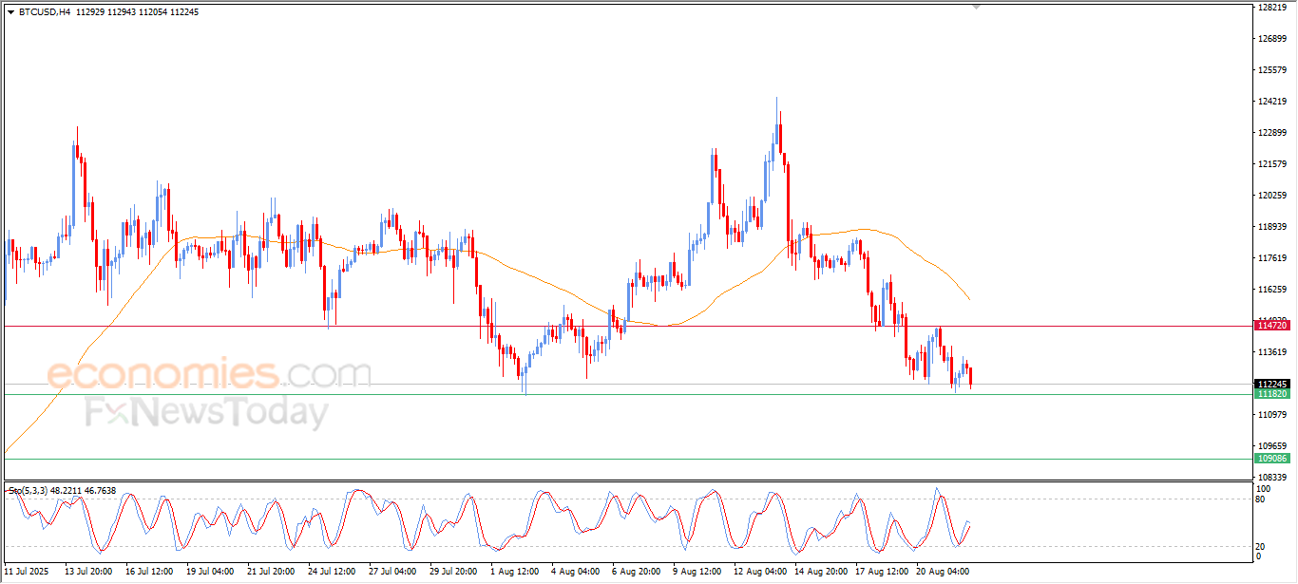Viewport: 1298px width, 584px height.
Task: Click 110979 on the price axis
Action: coord(1272,415)
